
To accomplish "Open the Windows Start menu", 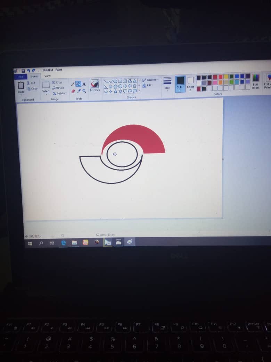I will pos(30,243).
